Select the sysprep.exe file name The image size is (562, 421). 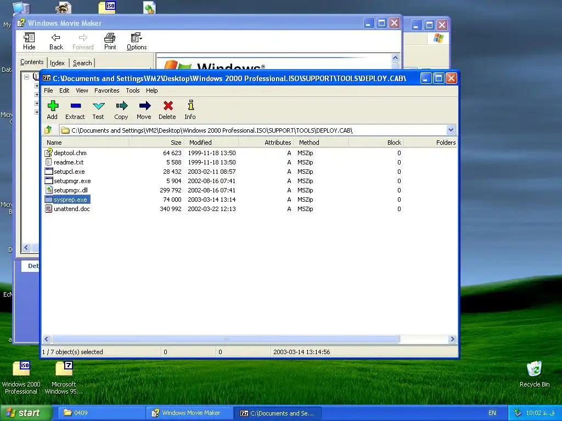tap(71, 200)
